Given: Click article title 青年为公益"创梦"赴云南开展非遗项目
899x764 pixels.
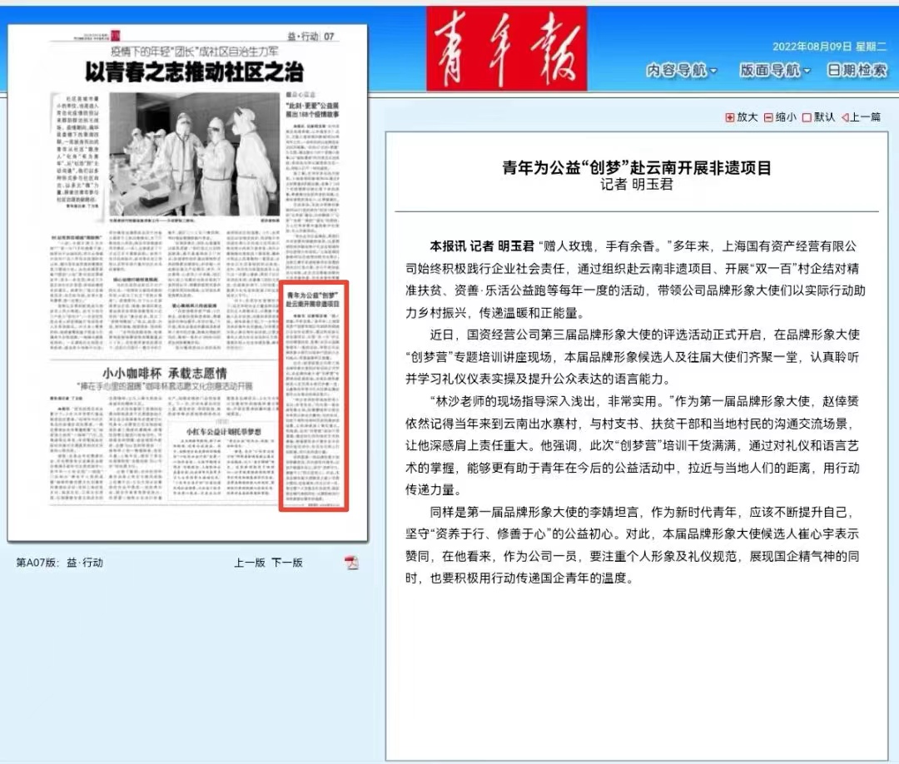Looking at the screenshot, I should click(x=637, y=168).
